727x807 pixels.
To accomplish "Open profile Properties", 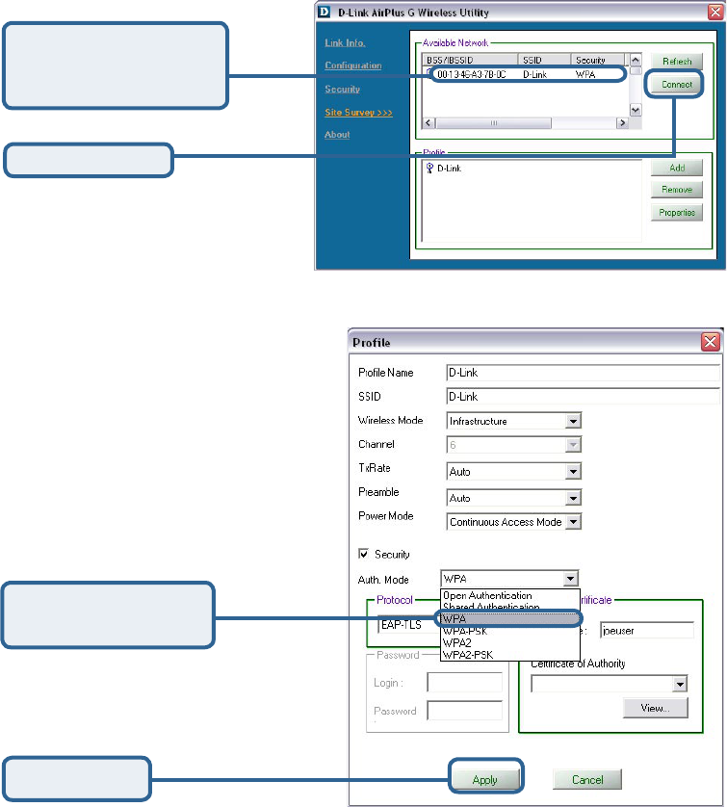I will pos(677,213).
